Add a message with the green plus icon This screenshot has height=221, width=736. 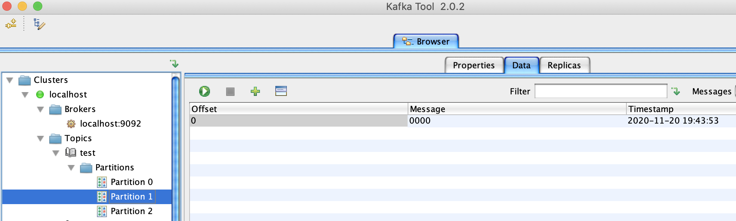click(x=255, y=91)
